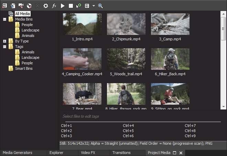Toggle Auto Preview in the toolbar
The height and width of the screenshot is (156, 227).
point(79,6)
